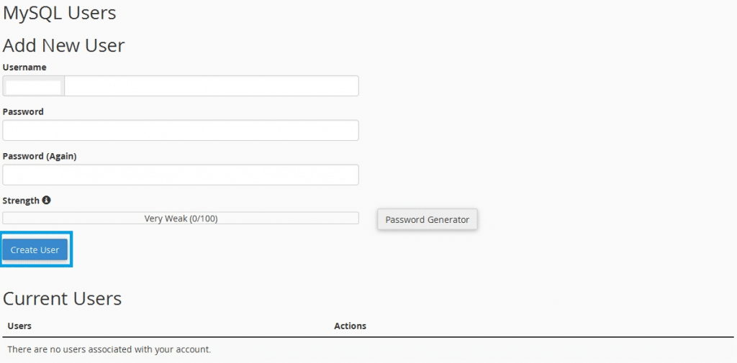Focus the Username text field
Screen dimensions: 737x363
(211, 86)
